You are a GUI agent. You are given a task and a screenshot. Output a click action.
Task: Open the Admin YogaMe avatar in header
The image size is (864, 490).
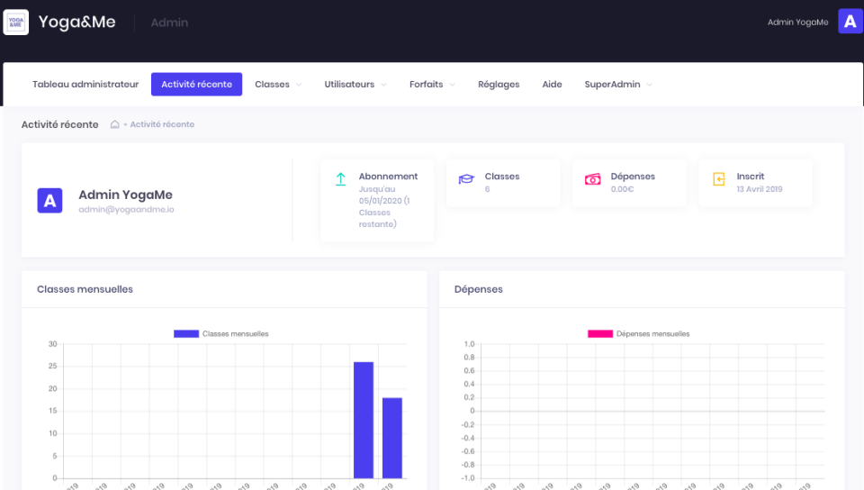point(850,22)
